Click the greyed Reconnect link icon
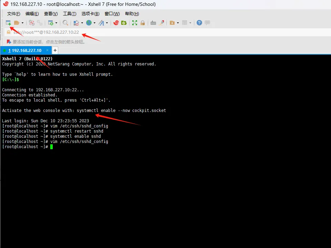The width and height of the screenshot is (331, 248). (40, 23)
